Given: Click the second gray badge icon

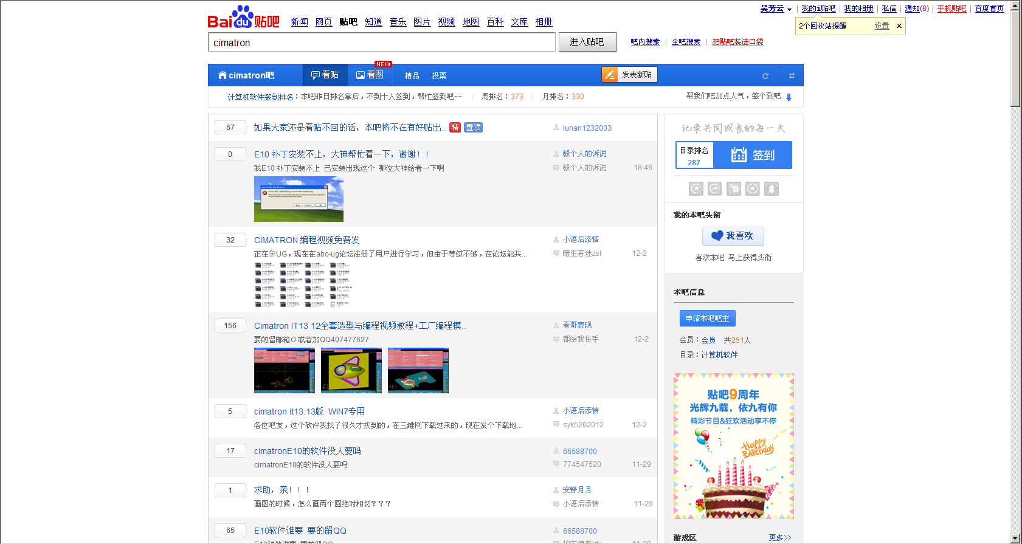Looking at the screenshot, I should point(715,189).
